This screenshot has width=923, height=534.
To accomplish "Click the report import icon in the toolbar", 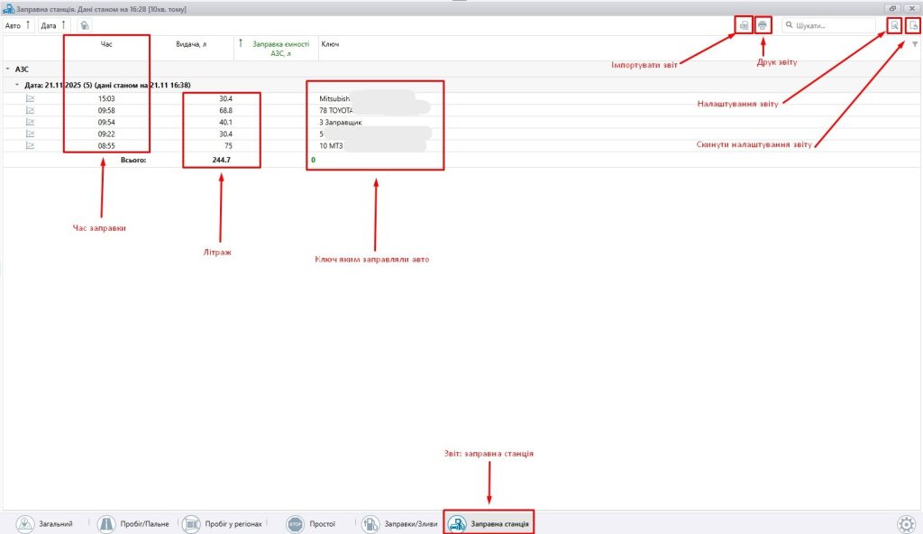I will coord(744,25).
